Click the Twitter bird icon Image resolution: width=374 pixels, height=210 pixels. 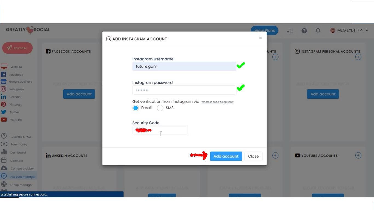point(4,112)
